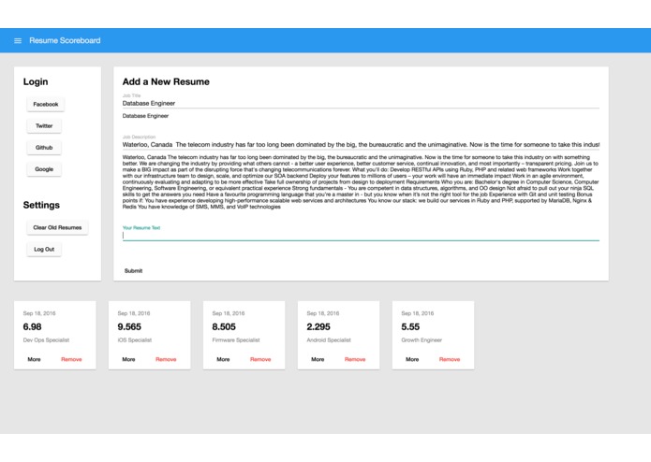The width and height of the screenshot is (651, 462).
Task: Remove the iOS Specialist card
Action: 166,359
